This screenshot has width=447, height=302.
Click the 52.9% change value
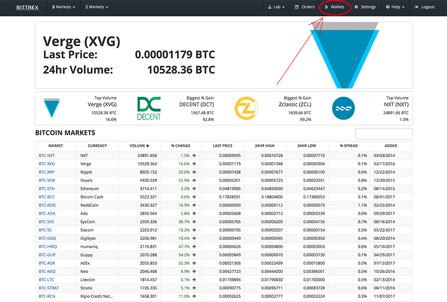tap(184, 180)
